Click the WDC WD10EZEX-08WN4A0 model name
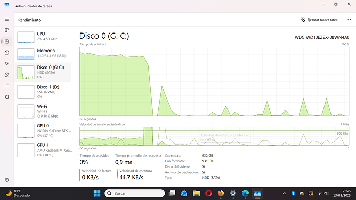Screen dimensions: 356x200 pyautogui.click(x=322, y=37)
